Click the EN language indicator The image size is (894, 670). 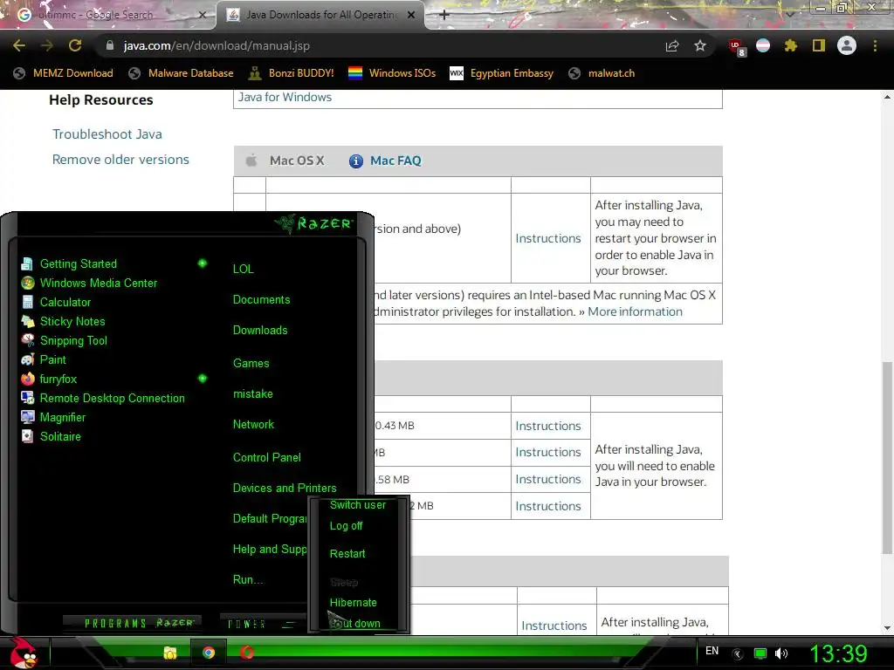coord(712,651)
